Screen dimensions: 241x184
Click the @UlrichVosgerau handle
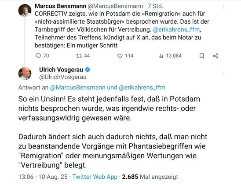pos(63,77)
